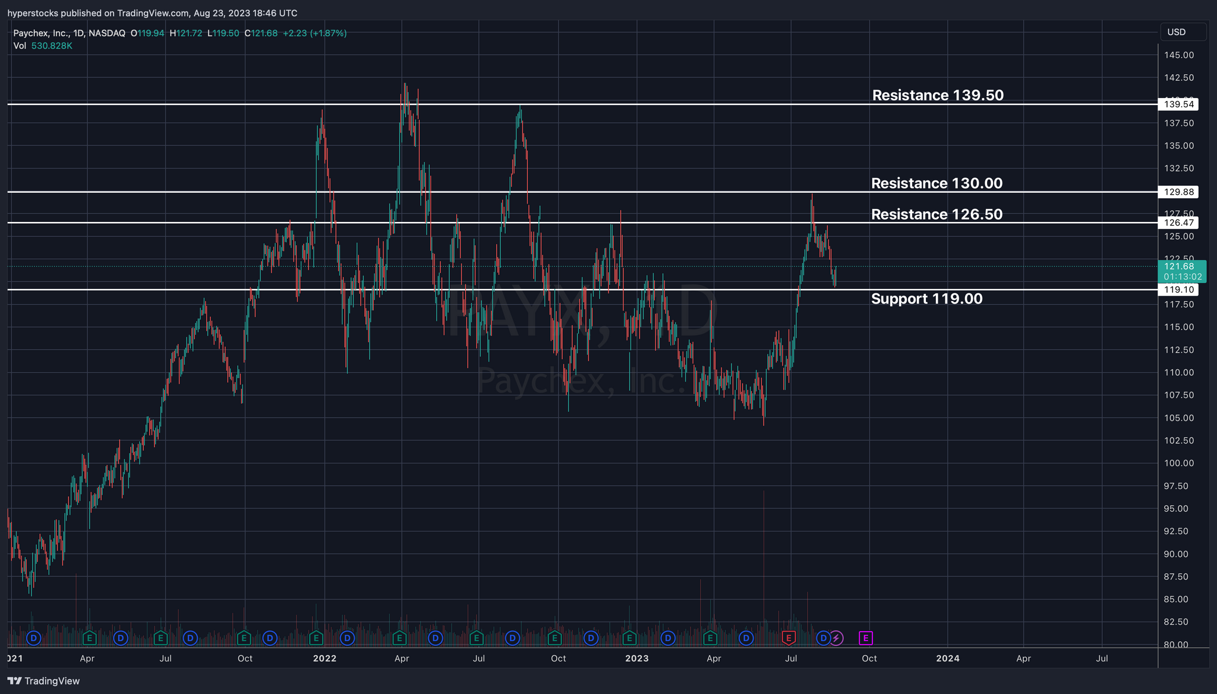Click the dividend D marker near October 2021
Screen dimensions: 1217x694
270,638
